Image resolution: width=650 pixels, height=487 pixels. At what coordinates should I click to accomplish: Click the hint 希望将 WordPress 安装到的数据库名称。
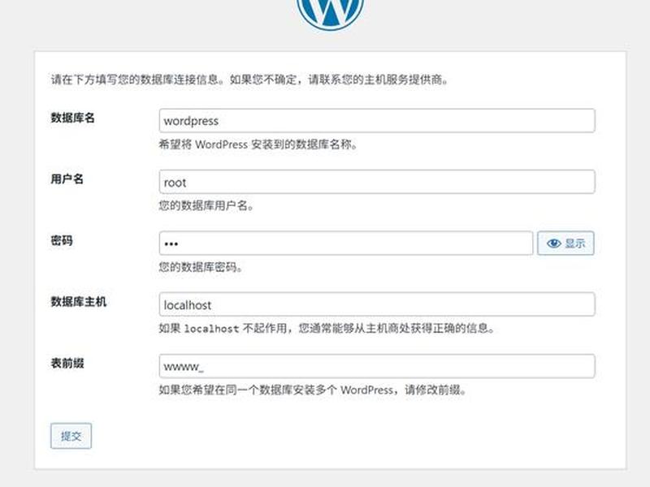click(258, 144)
